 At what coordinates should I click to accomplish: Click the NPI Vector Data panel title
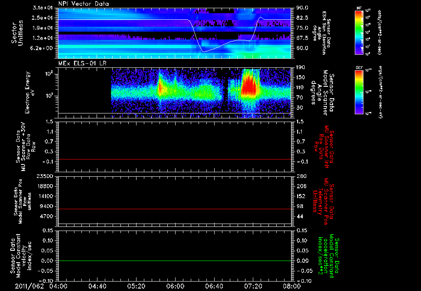pyautogui.click(x=83, y=4)
